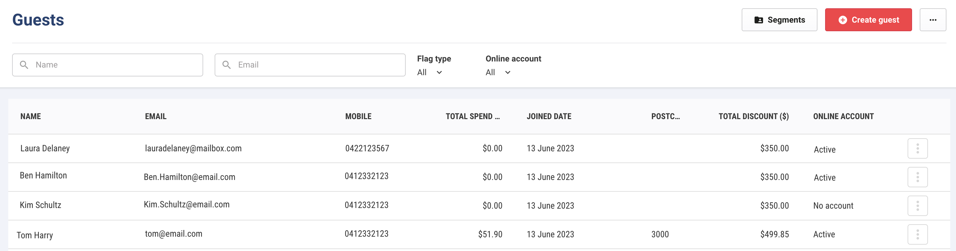Click total spend $51.90
This screenshot has height=251, width=956.
pos(490,234)
